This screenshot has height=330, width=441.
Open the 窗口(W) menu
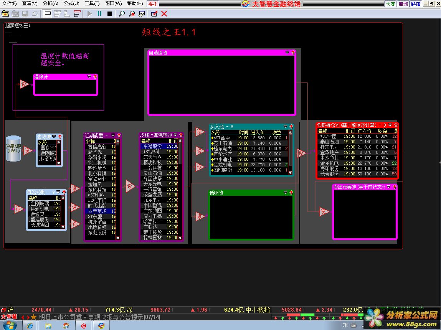(x=113, y=3)
